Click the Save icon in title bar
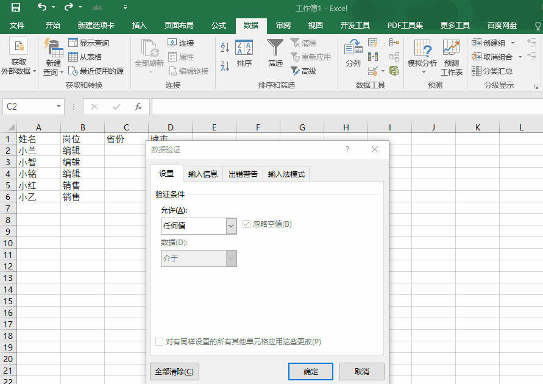This screenshot has height=384, width=543. [x=16, y=7]
